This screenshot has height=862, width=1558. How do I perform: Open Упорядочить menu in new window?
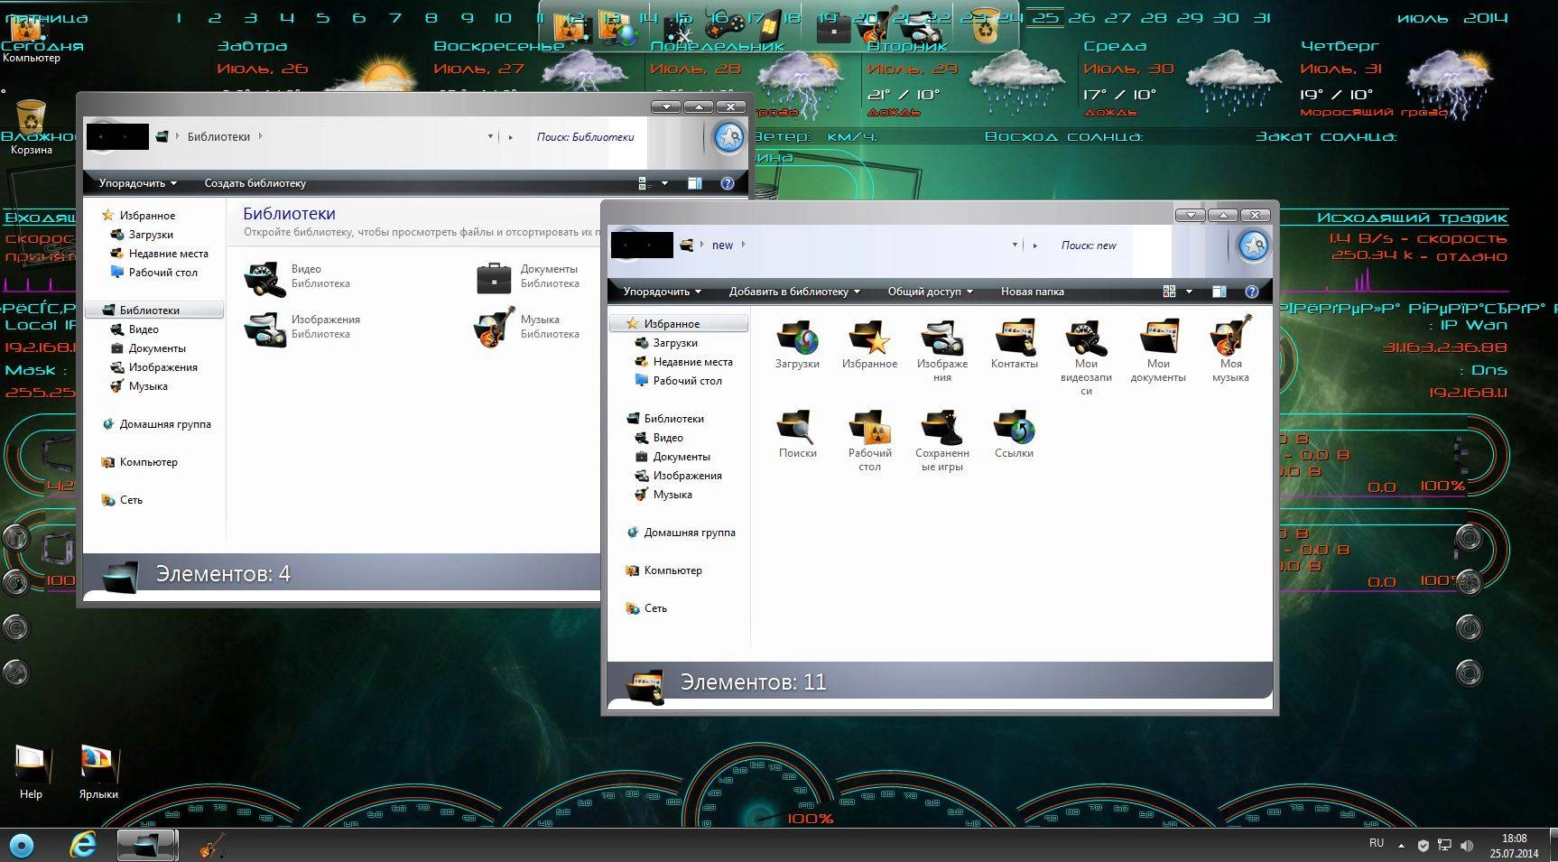click(662, 292)
